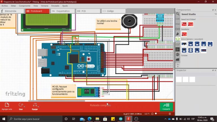Click the zoom slider handle
Image resolution: width=217 pixels, height=122 pixels.
156,114
